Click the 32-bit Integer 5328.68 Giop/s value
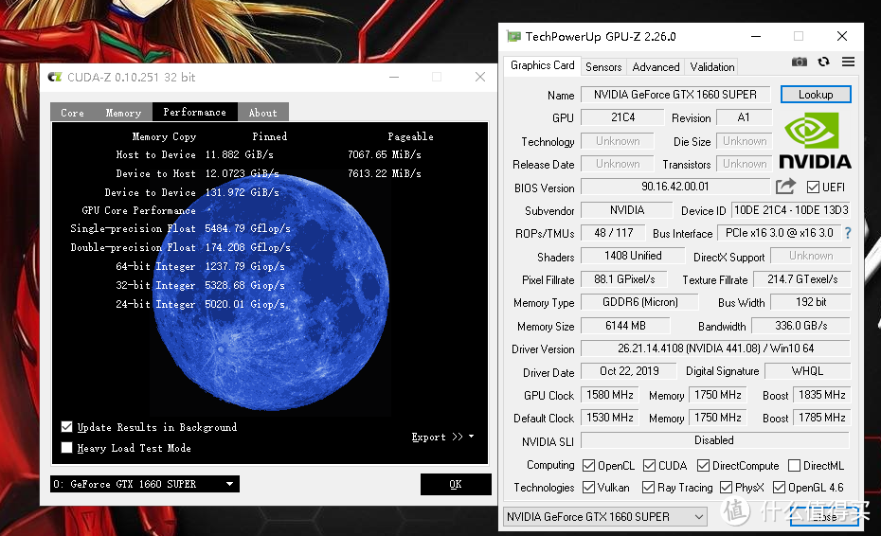881x536 pixels. click(x=244, y=285)
